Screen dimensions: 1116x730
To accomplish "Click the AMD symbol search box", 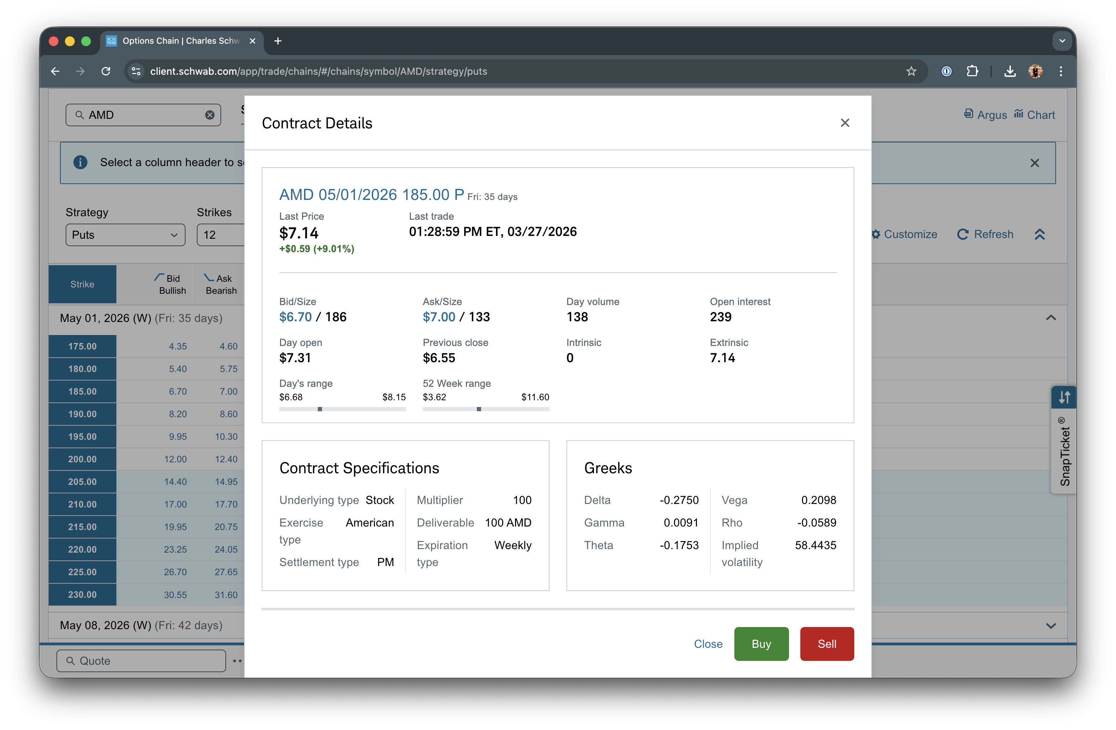I will click(x=143, y=115).
